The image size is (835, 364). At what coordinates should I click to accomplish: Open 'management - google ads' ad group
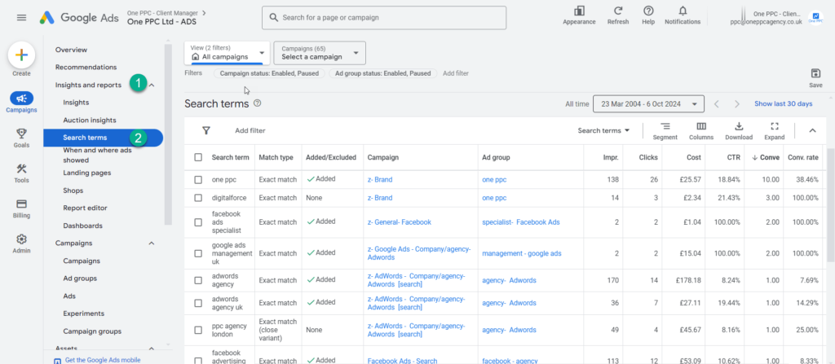coord(522,253)
